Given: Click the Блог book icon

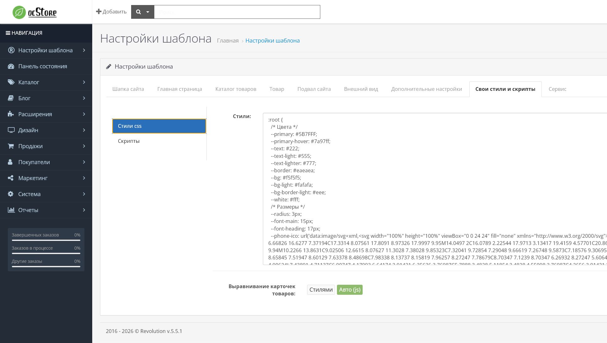Looking at the screenshot, I should [x=11, y=98].
